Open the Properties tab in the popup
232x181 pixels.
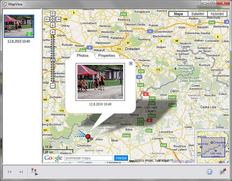tap(107, 55)
